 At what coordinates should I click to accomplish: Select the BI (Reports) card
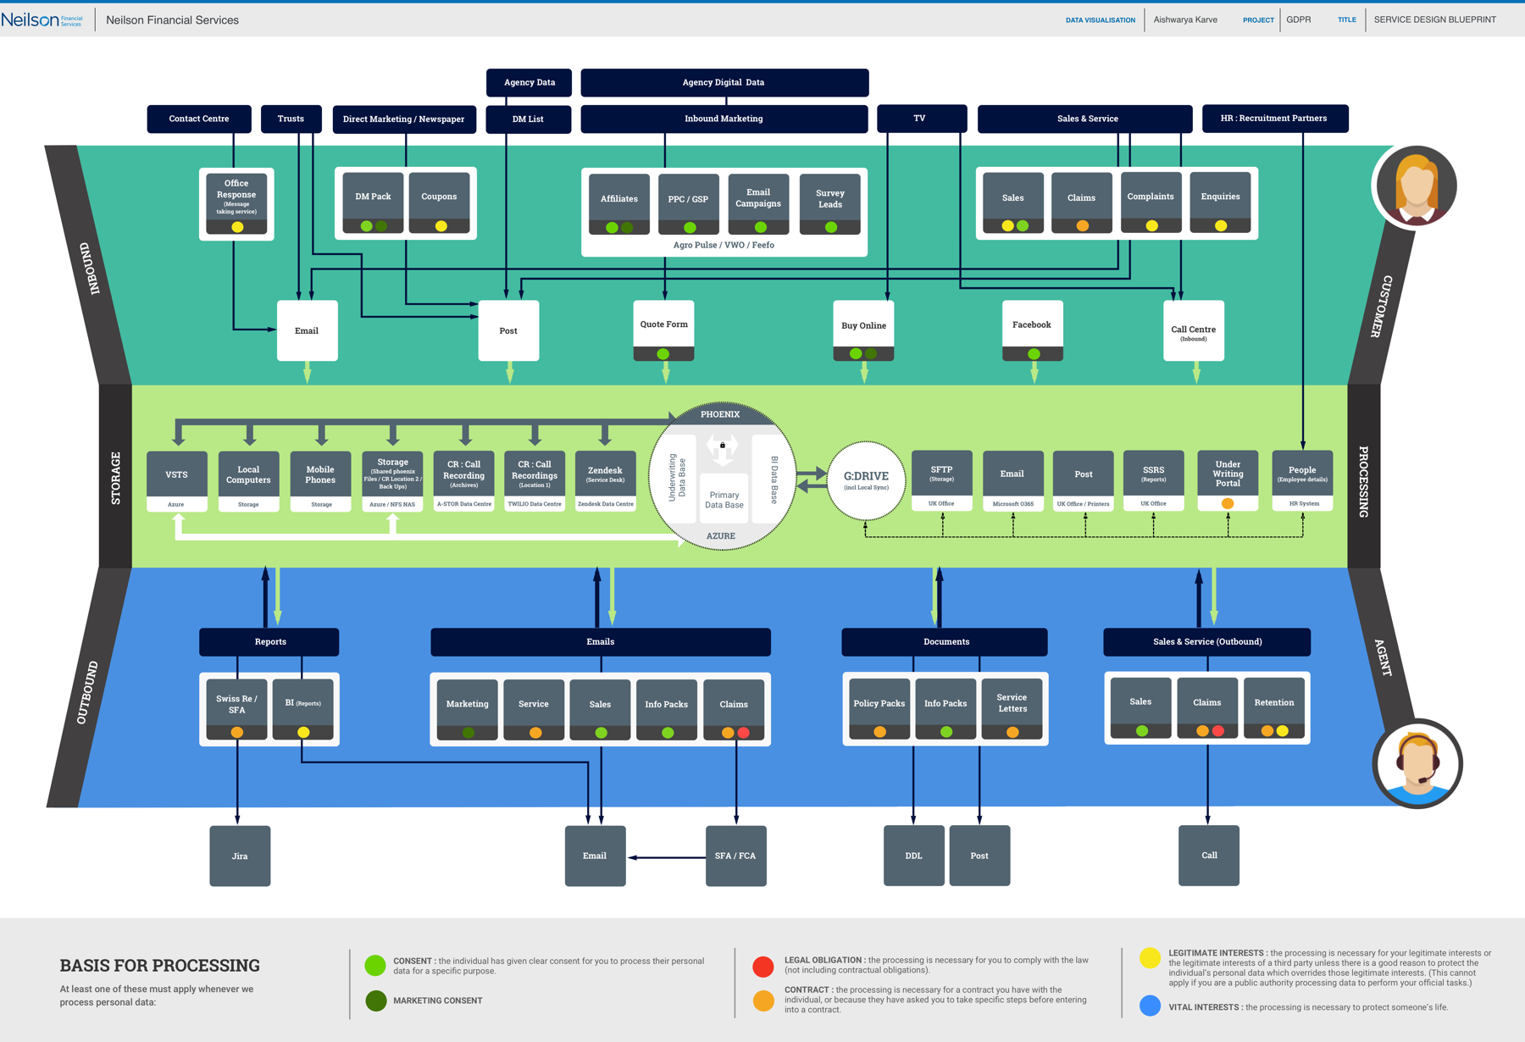click(x=302, y=709)
